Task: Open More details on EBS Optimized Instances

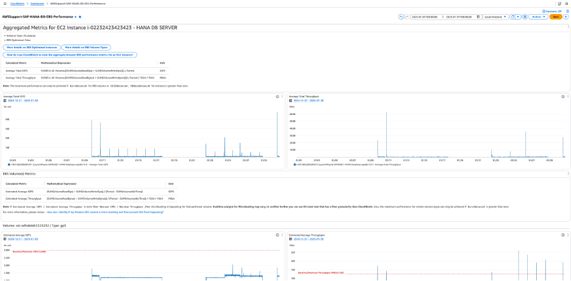Action: coord(32,48)
